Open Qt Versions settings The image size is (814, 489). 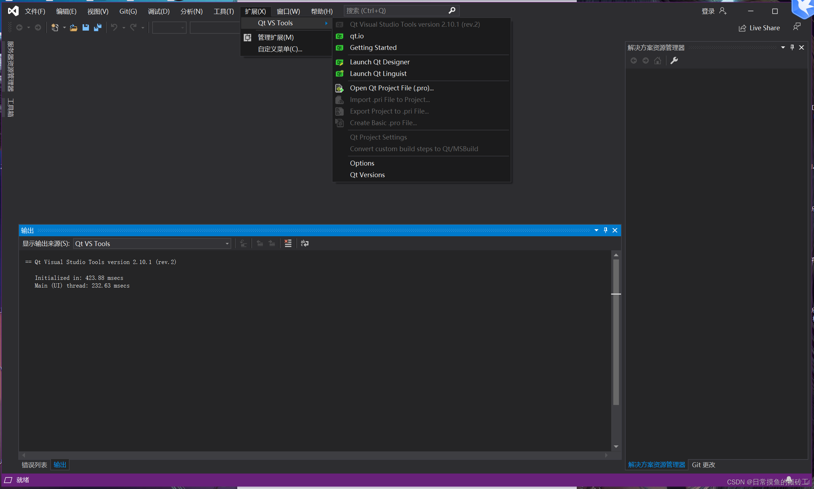[367, 175]
